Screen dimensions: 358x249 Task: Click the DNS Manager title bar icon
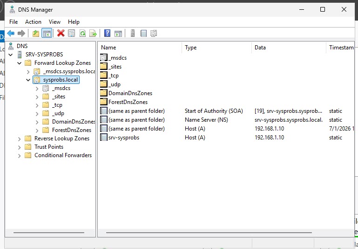[x=12, y=10]
